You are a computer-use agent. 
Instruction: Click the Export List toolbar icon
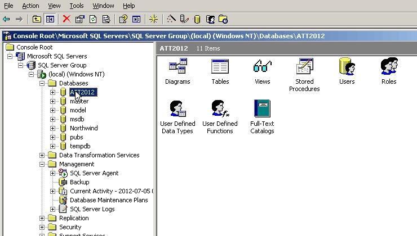click(106, 19)
